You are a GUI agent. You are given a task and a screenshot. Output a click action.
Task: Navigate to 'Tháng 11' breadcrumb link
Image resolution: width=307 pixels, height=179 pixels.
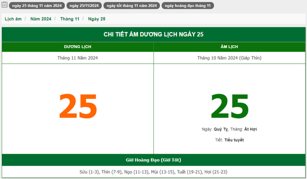pyautogui.click(x=70, y=19)
